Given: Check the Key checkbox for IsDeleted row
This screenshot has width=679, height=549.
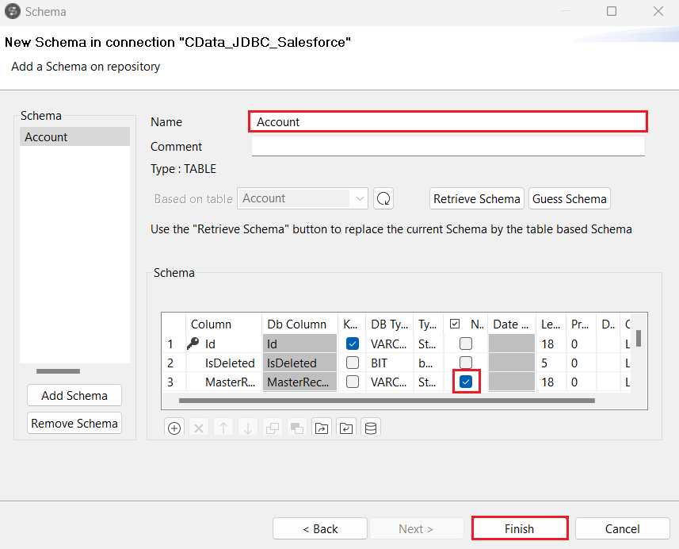Looking at the screenshot, I should coord(353,363).
